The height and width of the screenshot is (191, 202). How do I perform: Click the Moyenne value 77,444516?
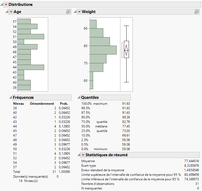point(192,161)
